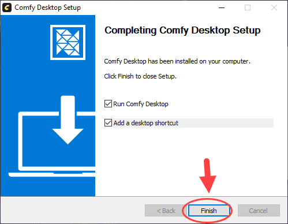Click the "Comfy Desktop Setup" title bar text

47,8
